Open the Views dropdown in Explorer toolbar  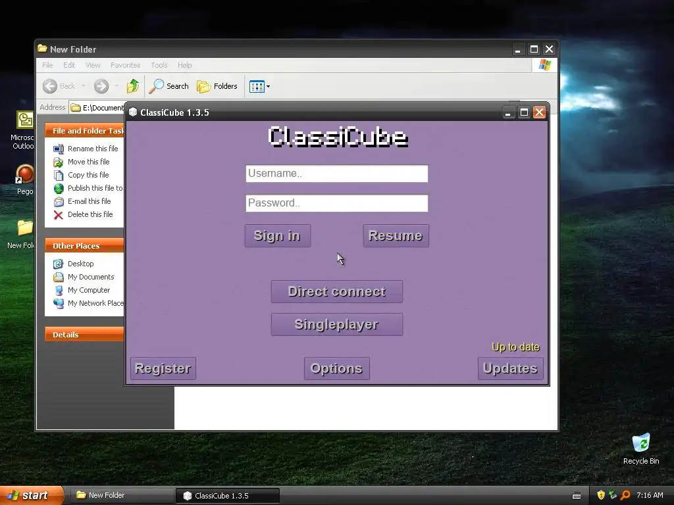tap(259, 86)
